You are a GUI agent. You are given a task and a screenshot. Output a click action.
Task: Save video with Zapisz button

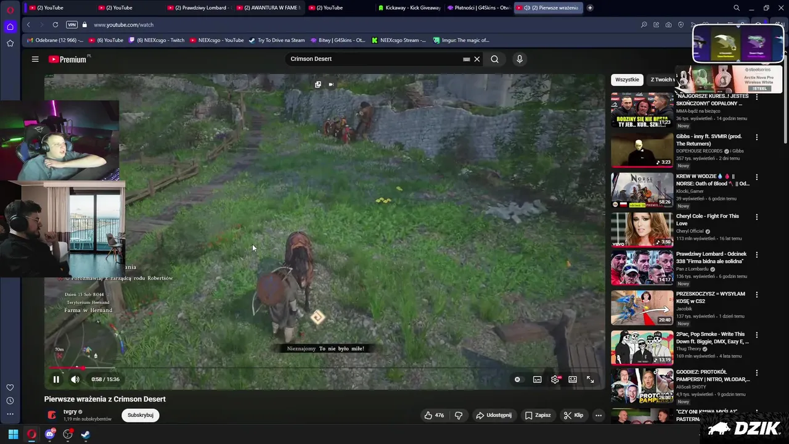click(x=538, y=415)
